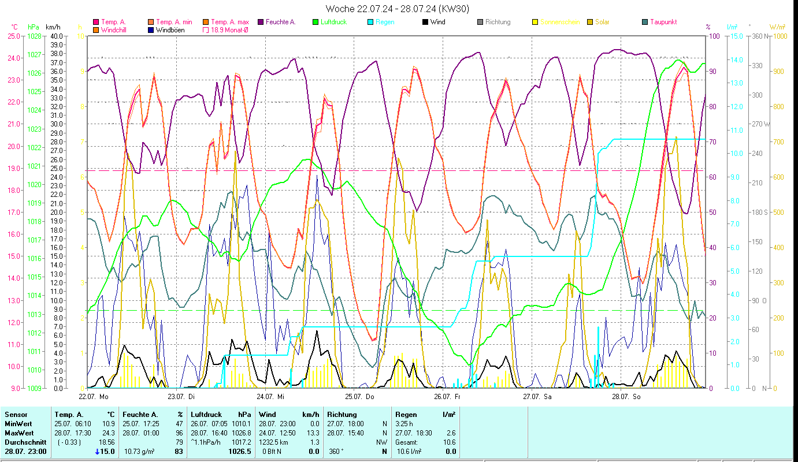Select the "Windchill" legend label
Image resolution: width=798 pixels, height=462 pixels.
click(x=113, y=29)
